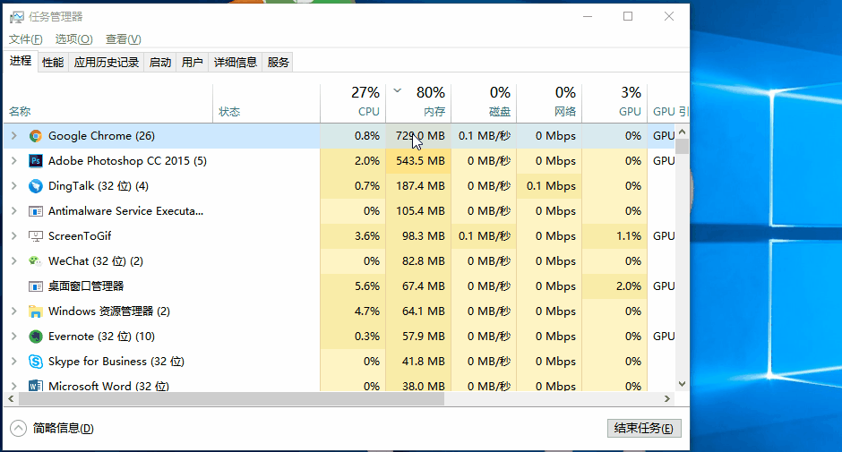Switch to the 用户 tab
Screen dimensions: 842x452
pos(193,63)
